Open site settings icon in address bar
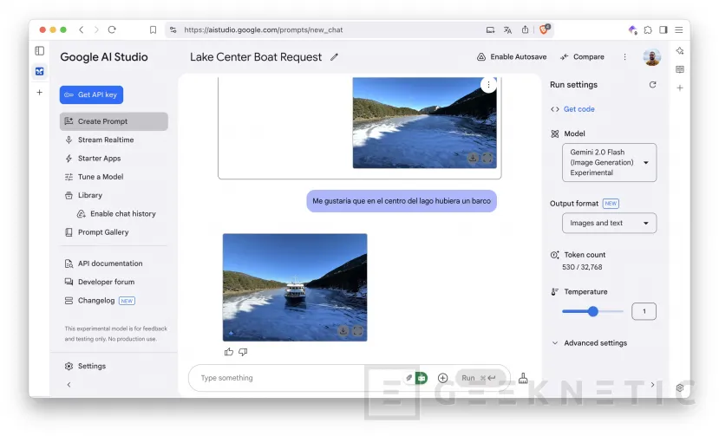719x436 pixels. coord(173,29)
